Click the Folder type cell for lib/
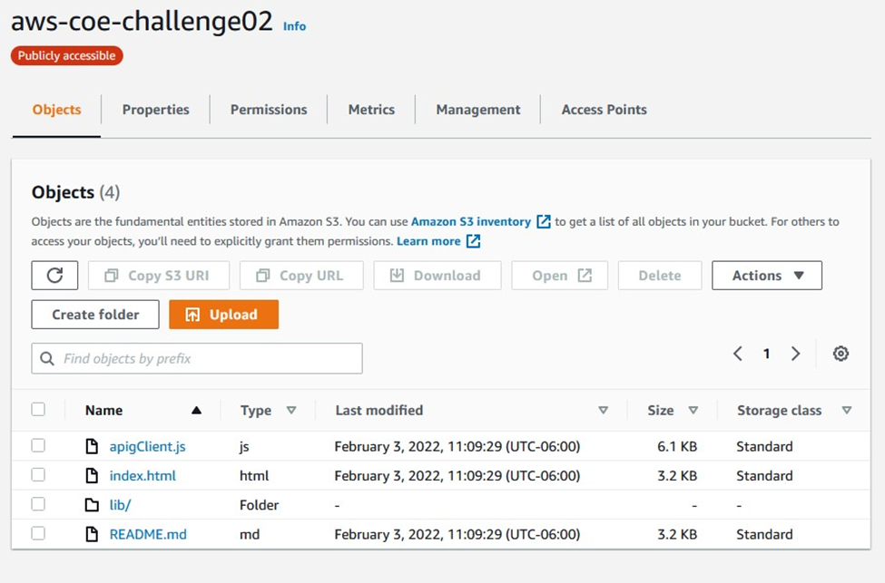 click(x=259, y=505)
